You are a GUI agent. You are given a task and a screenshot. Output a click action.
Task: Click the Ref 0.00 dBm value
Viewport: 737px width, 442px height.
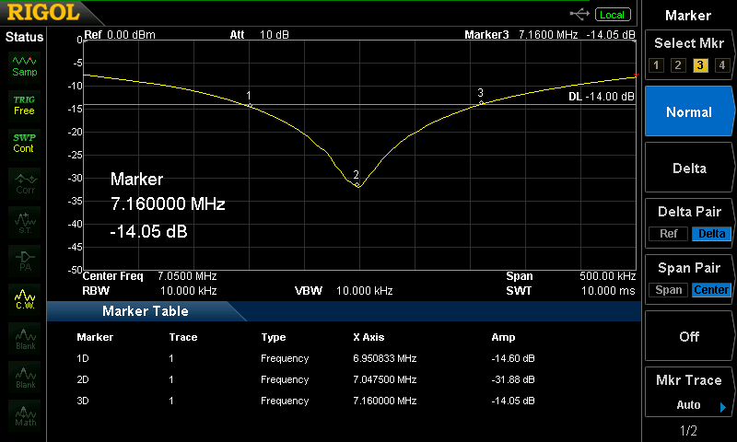[x=131, y=35]
